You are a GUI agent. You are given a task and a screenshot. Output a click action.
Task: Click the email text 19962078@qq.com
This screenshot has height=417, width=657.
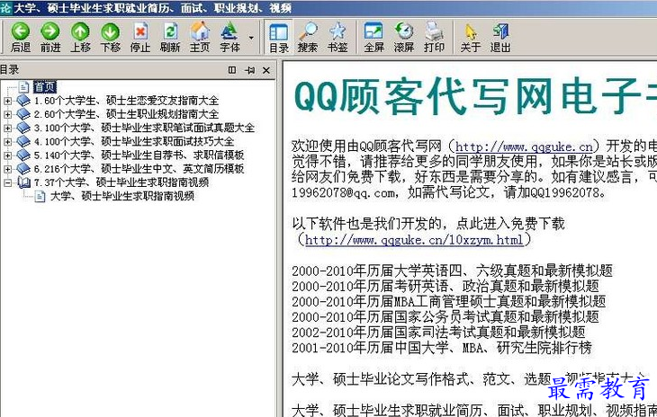pyautogui.click(x=344, y=193)
